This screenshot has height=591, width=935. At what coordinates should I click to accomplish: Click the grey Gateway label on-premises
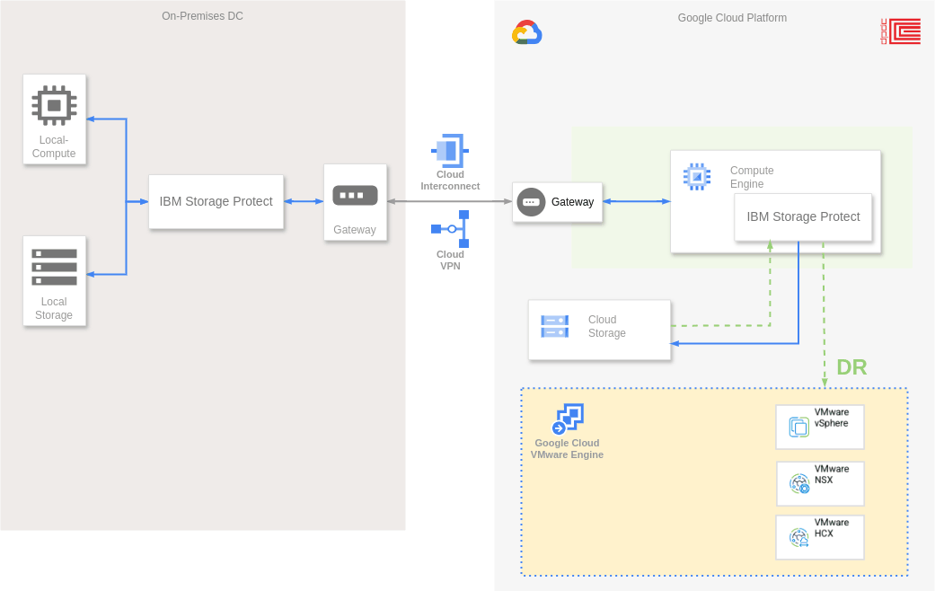click(355, 230)
